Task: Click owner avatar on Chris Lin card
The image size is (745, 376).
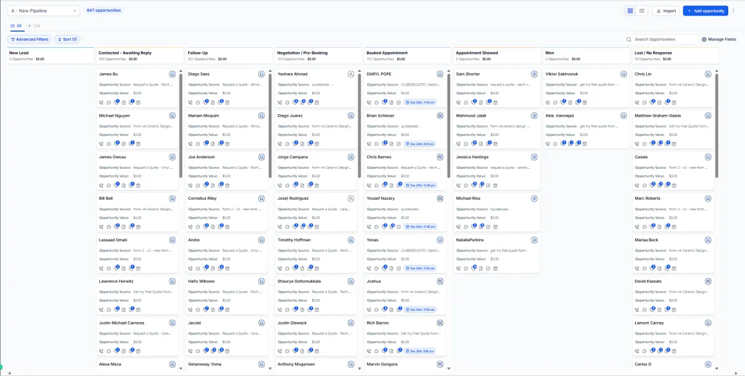Action: [x=708, y=74]
